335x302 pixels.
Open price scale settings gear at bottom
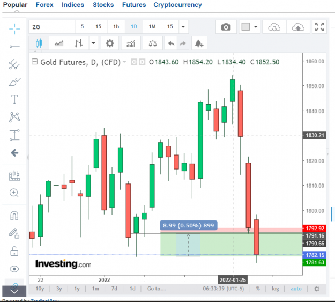[317, 289]
